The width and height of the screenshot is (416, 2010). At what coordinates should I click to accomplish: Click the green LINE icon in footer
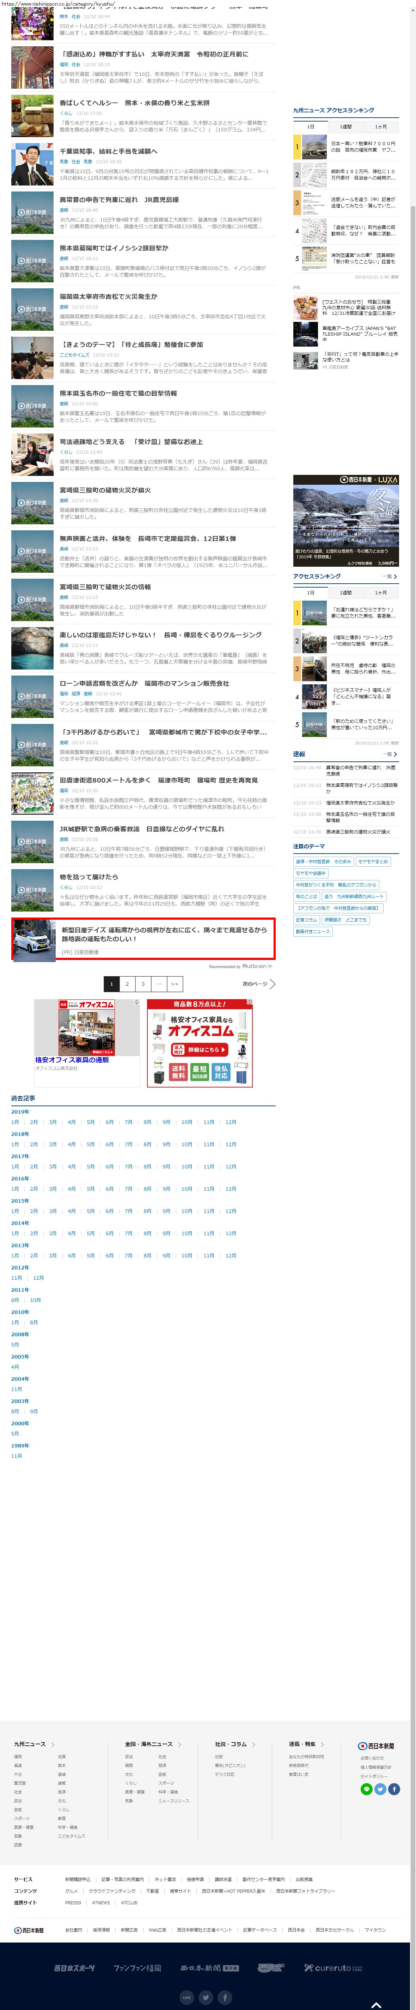coord(366,1789)
